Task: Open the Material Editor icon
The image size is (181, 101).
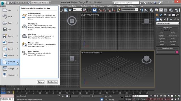Action: pyautogui.click(x=171, y=10)
